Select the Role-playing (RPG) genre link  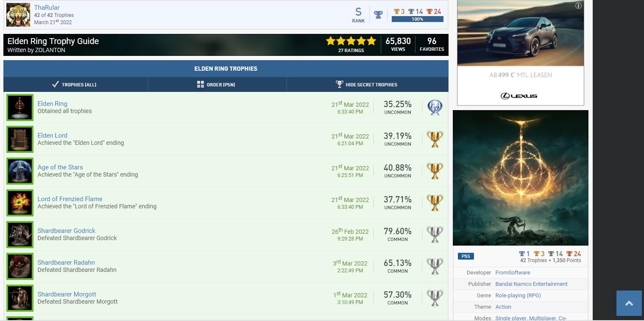pyautogui.click(x=518, y=296)
